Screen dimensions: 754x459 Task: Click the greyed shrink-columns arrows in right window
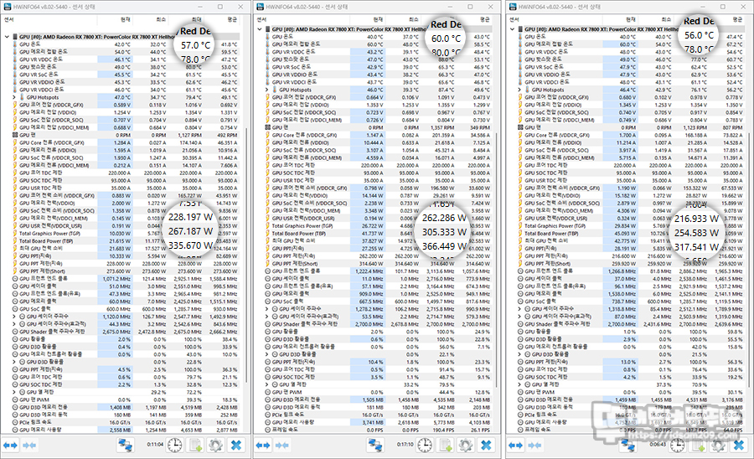click(x=535, y=446)
